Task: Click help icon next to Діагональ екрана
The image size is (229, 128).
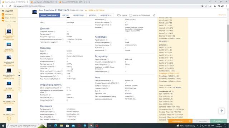Action: [54, 32]
